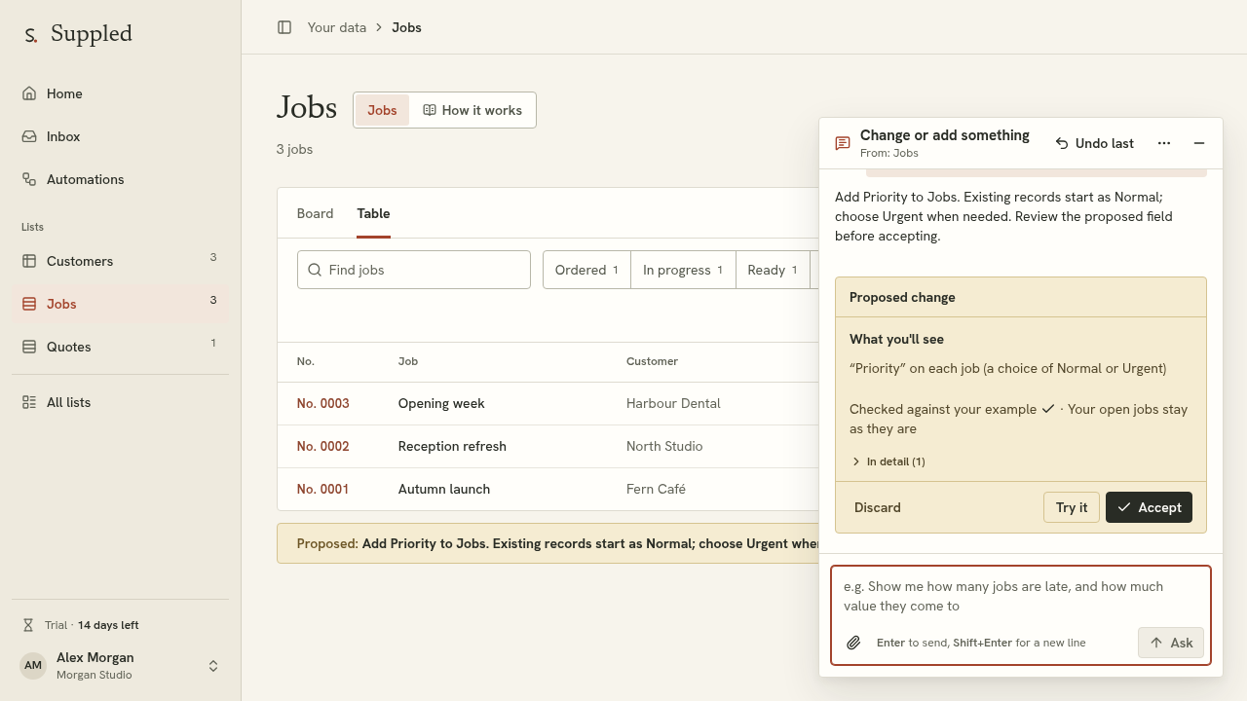Viewport: 1247px width, 701px height.
Task: Click Undo last
Action: pos(1095,143)
